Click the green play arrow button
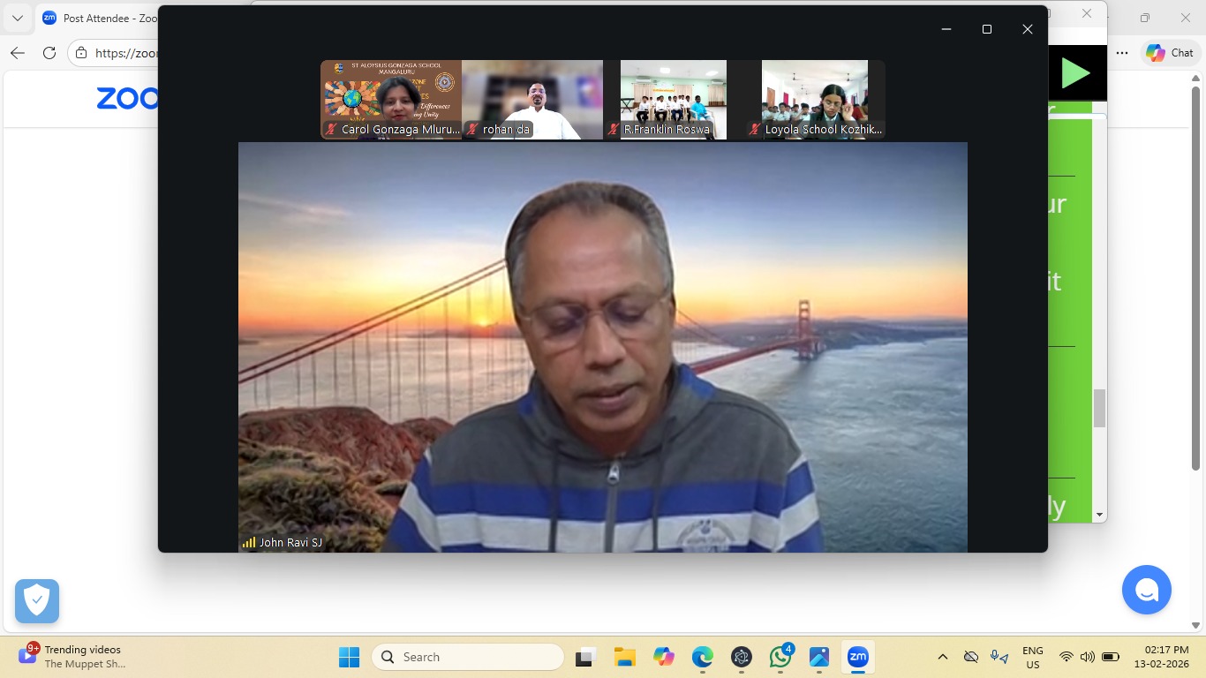Viewport: 1206px width, 678px height. tap(1074, 73)
